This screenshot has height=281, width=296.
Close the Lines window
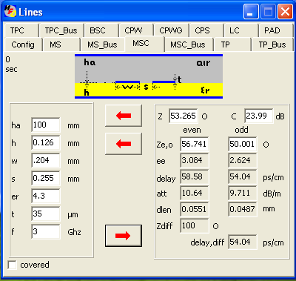[x=285, y=12]
